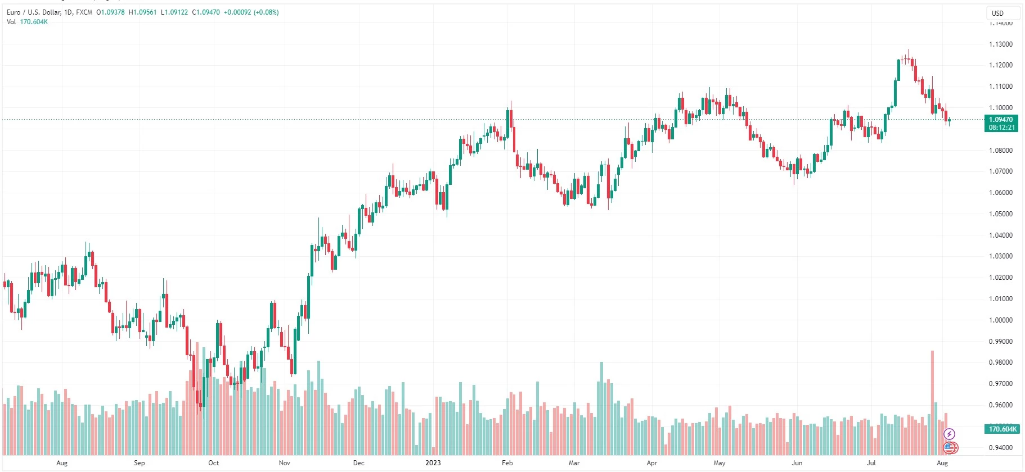Click the Nov label on time axis

coord(285,463)
